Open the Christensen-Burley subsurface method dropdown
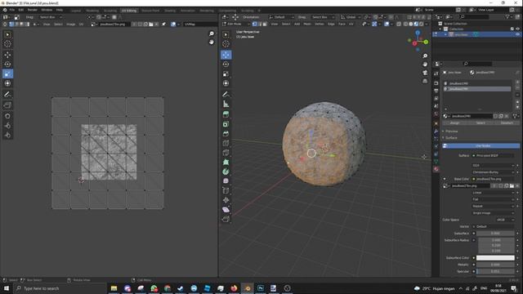 pos(493,172)
